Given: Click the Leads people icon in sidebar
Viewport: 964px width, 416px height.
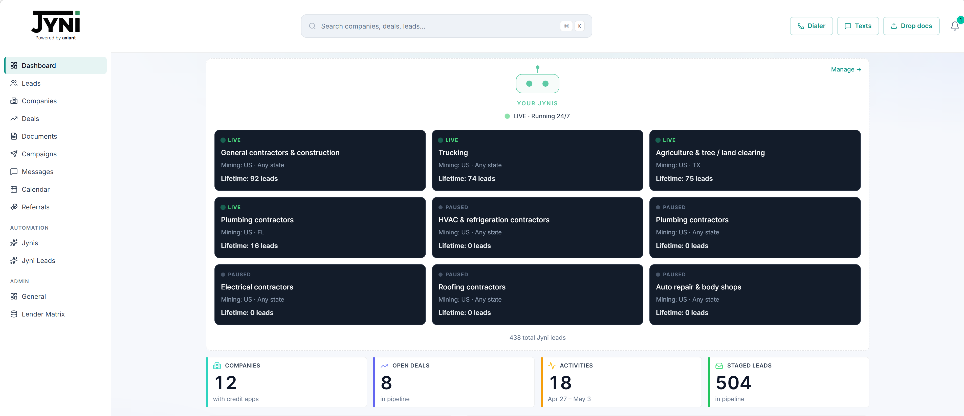Looking at the screenshot, I should 14,83.
